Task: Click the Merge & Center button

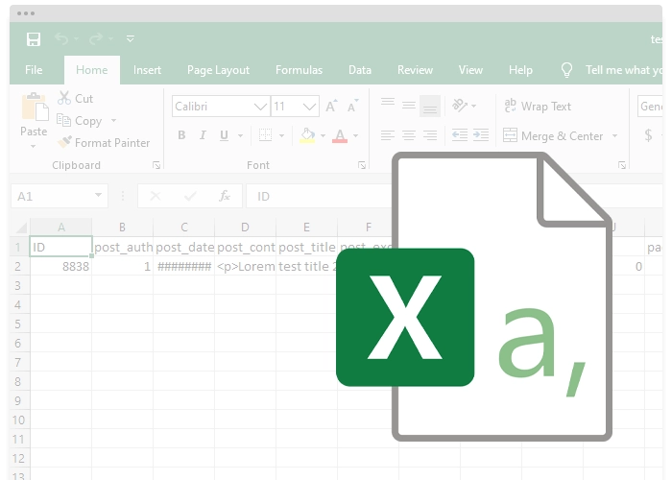Action: 561,136
